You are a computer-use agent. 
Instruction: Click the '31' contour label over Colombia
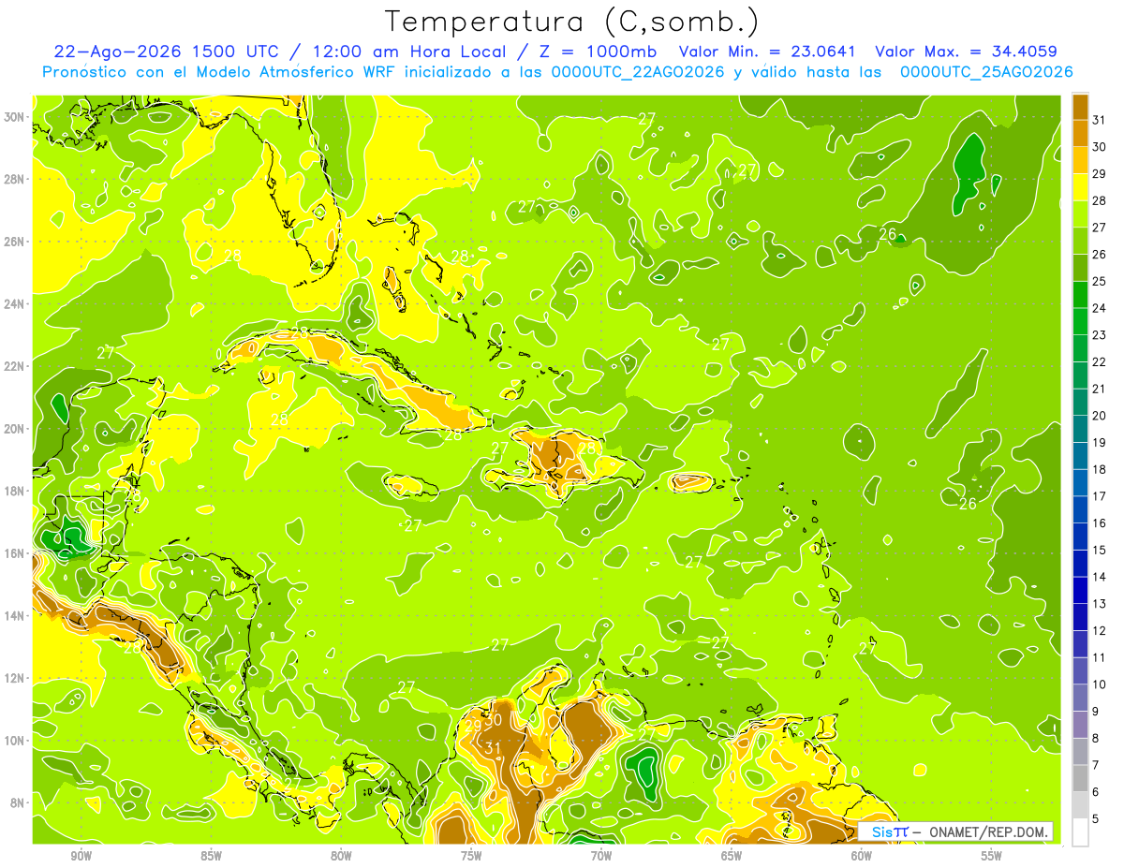[493, 748]
